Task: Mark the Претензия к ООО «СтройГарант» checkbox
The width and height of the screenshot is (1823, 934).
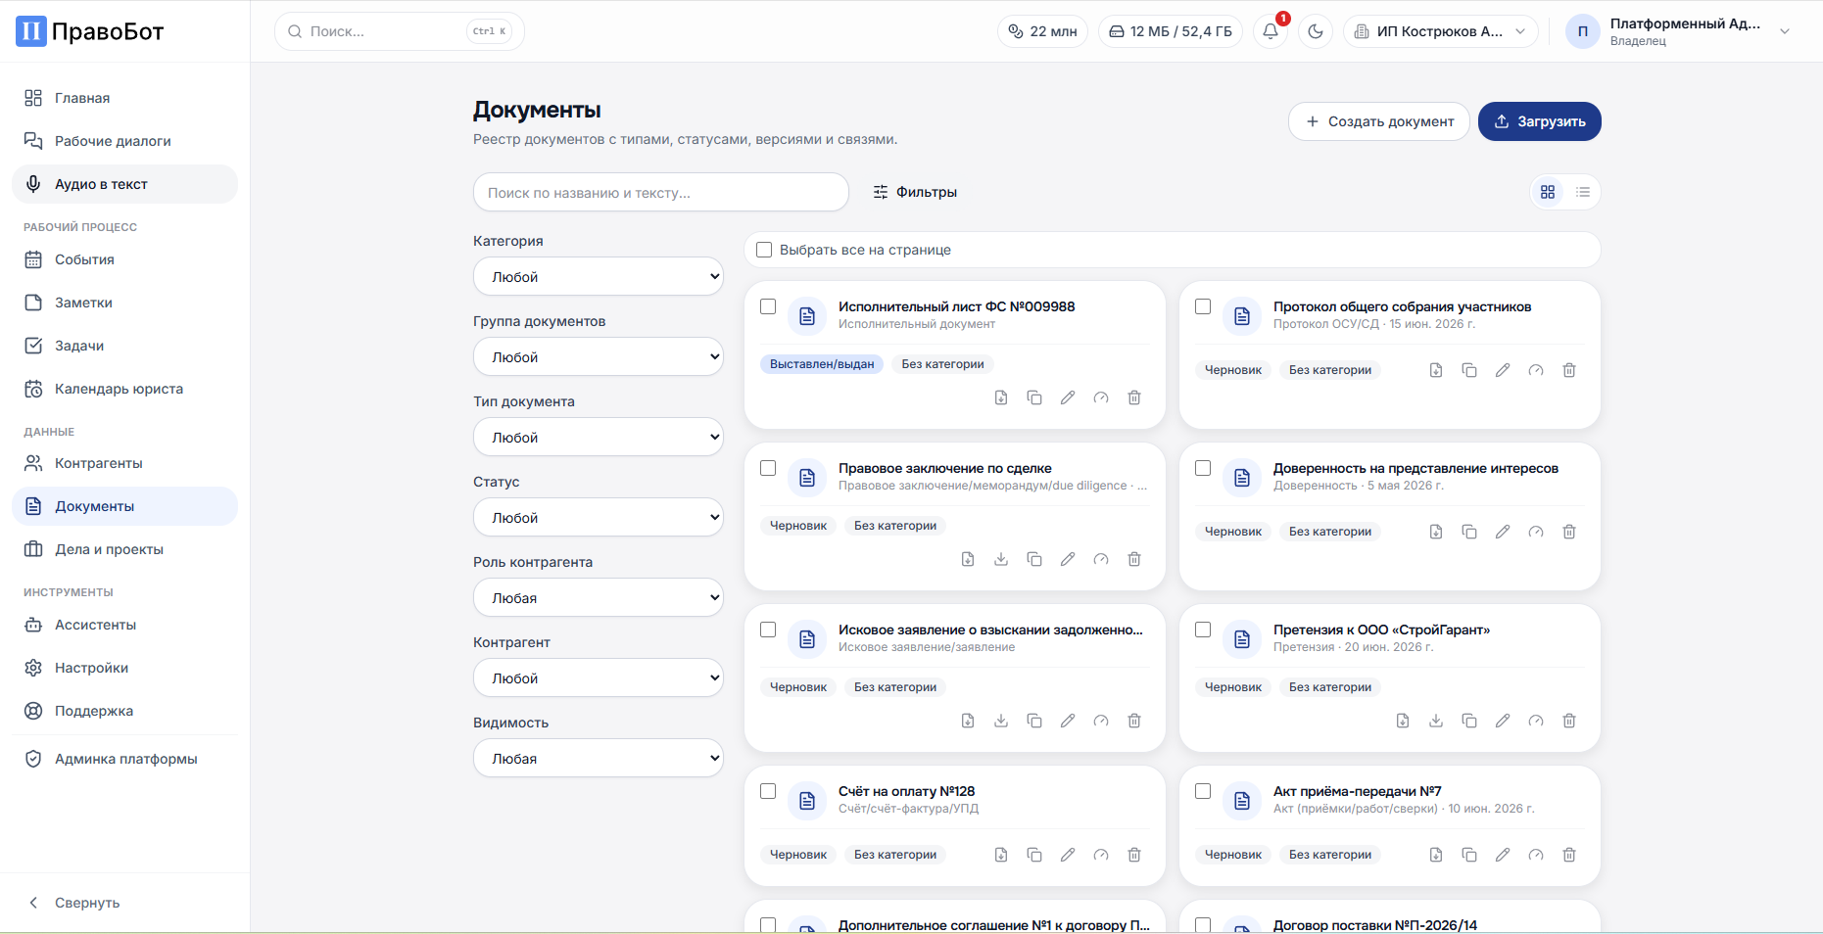Action: coord(1203,630)
